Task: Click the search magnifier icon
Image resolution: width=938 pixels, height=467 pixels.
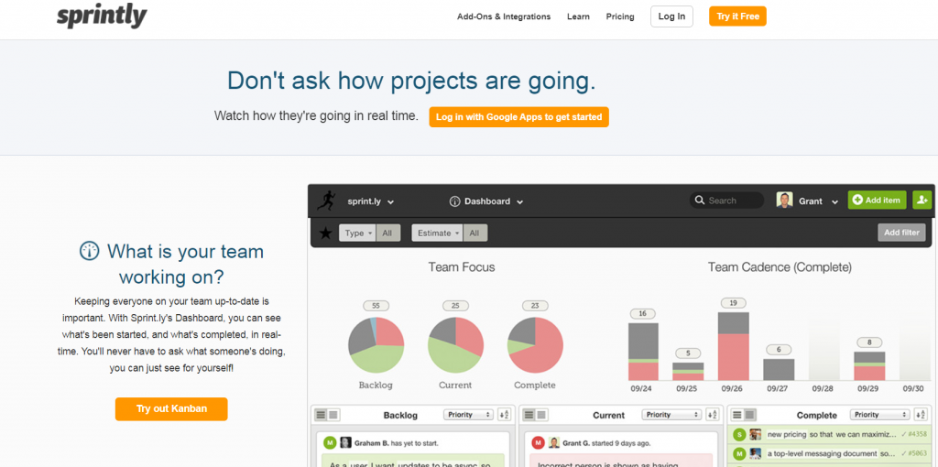Action: [x=699, y=201]
